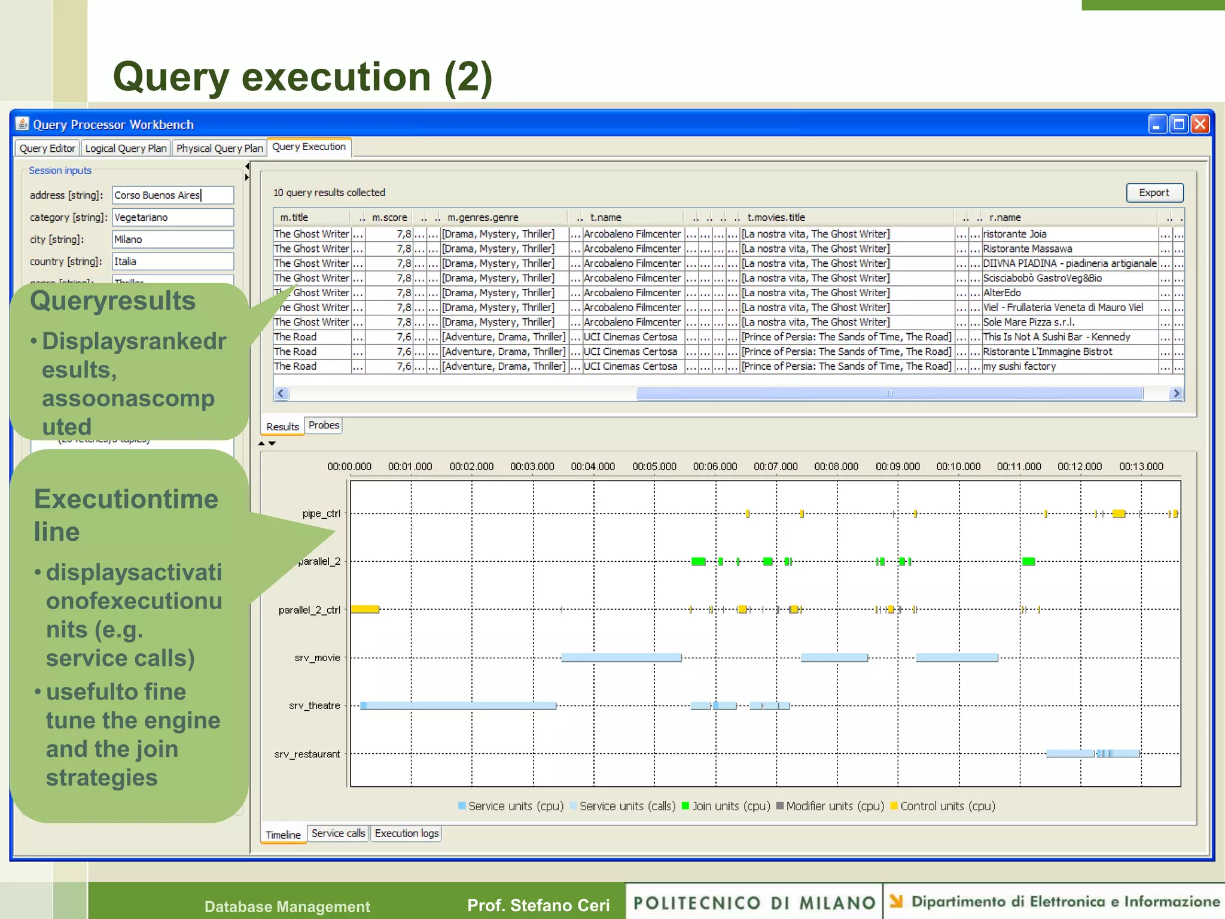Image resolution: width=1225 pixels, height=919 pixels.
Task: Open the Timeline tab
Action: (x=284, y=835)
